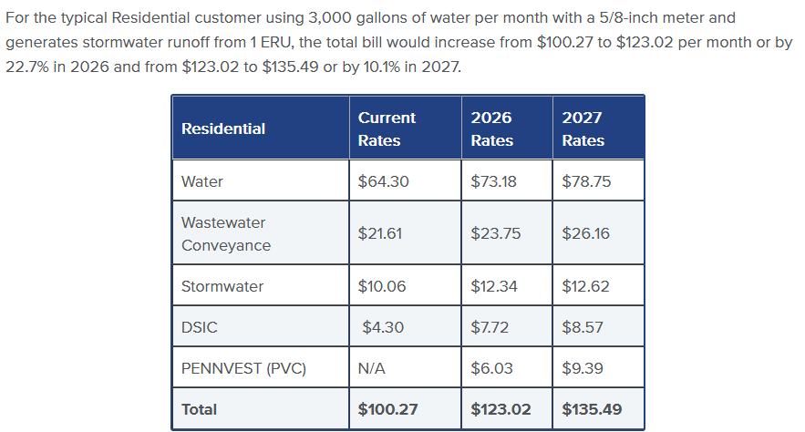Select the $73.18 water rate for 2026
Screen dimensions: 805x432
click(x=493, y=181)
